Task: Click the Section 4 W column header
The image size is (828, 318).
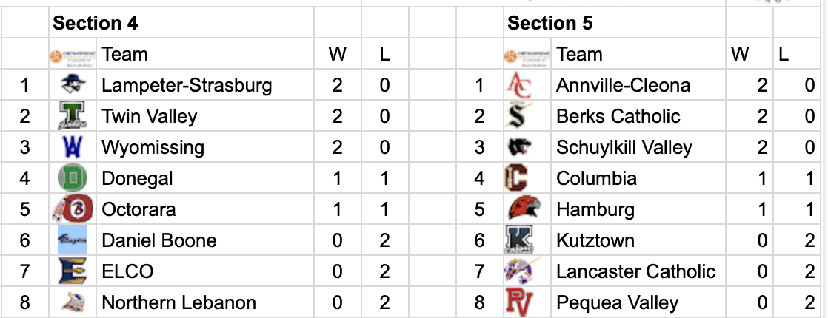Action: 337,54
